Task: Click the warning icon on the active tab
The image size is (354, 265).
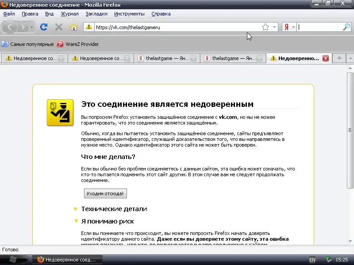Action: click(273, 58)
